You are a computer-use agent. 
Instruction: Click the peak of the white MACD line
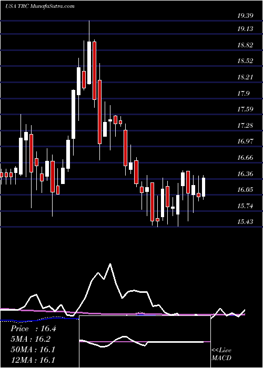[x=110, y=264]
